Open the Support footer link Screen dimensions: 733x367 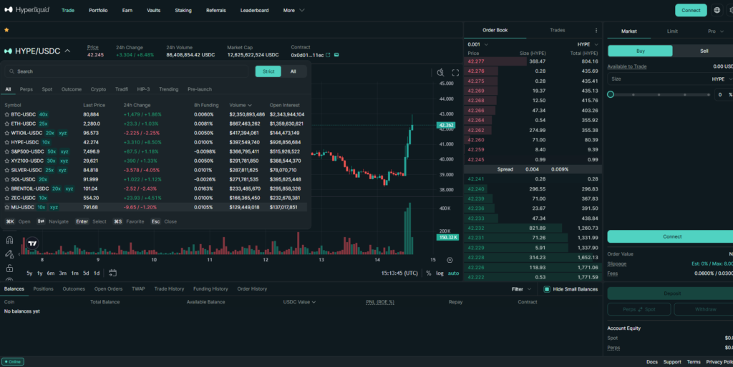point(672,362)
